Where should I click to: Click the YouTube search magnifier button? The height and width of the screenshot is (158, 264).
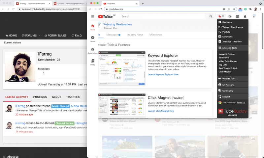click(211, 16)
